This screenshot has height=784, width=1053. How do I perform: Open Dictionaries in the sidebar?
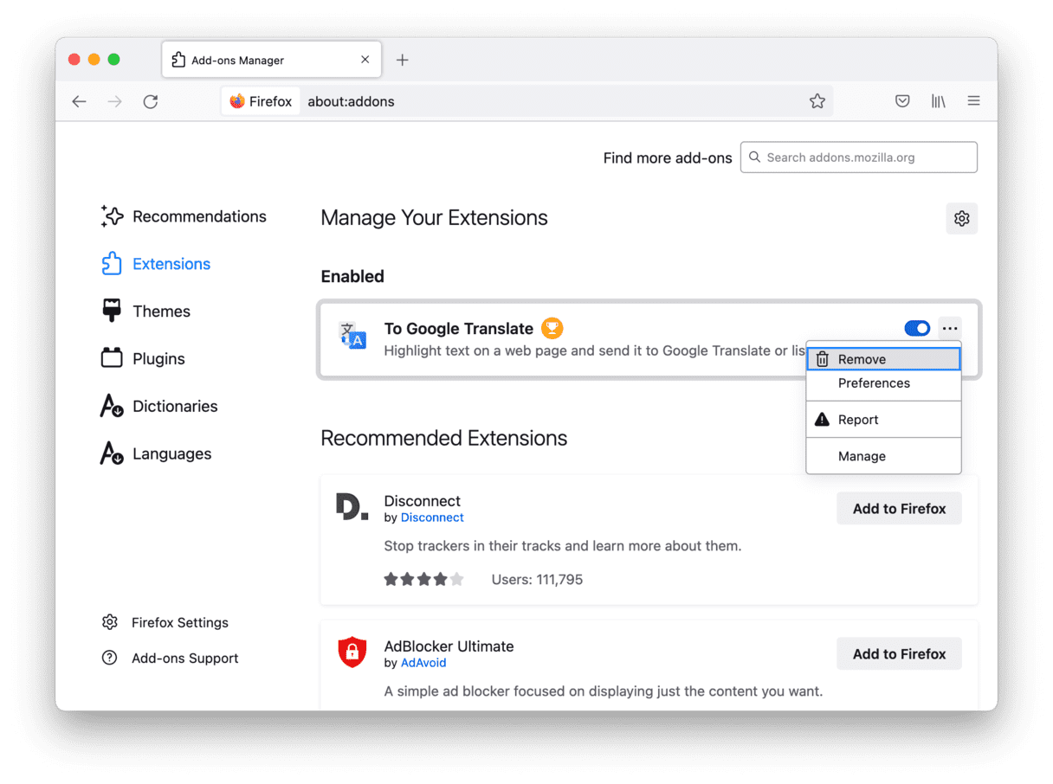159,407
